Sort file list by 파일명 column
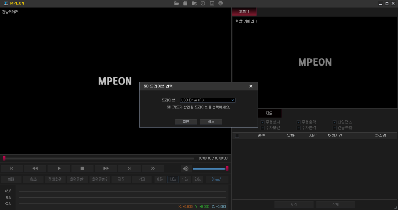The height and width of the screenshot is (210, 398). click(x=380, y=136)
